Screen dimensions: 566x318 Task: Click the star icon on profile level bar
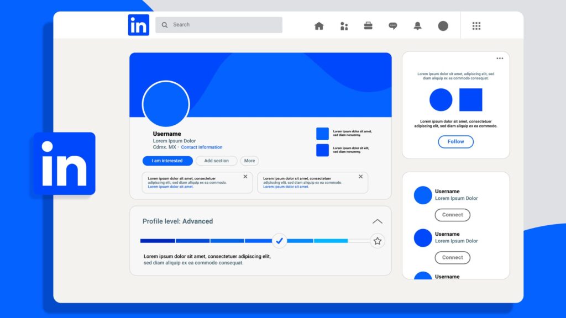[378, 241]
